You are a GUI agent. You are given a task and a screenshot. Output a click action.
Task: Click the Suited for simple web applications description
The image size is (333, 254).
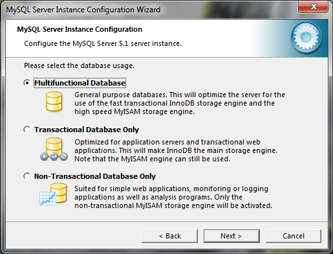pyautogui.click(x=173, y=197)
